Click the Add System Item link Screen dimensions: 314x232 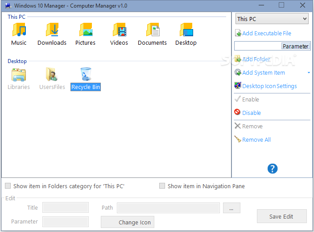(264, 73)
